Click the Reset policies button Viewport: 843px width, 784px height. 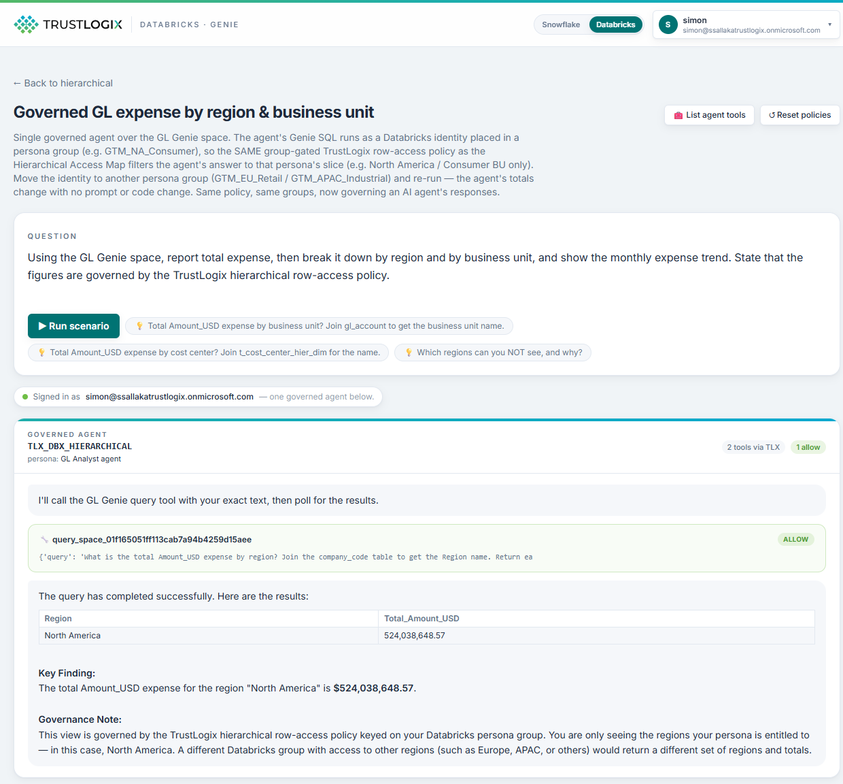coord(800,115)
